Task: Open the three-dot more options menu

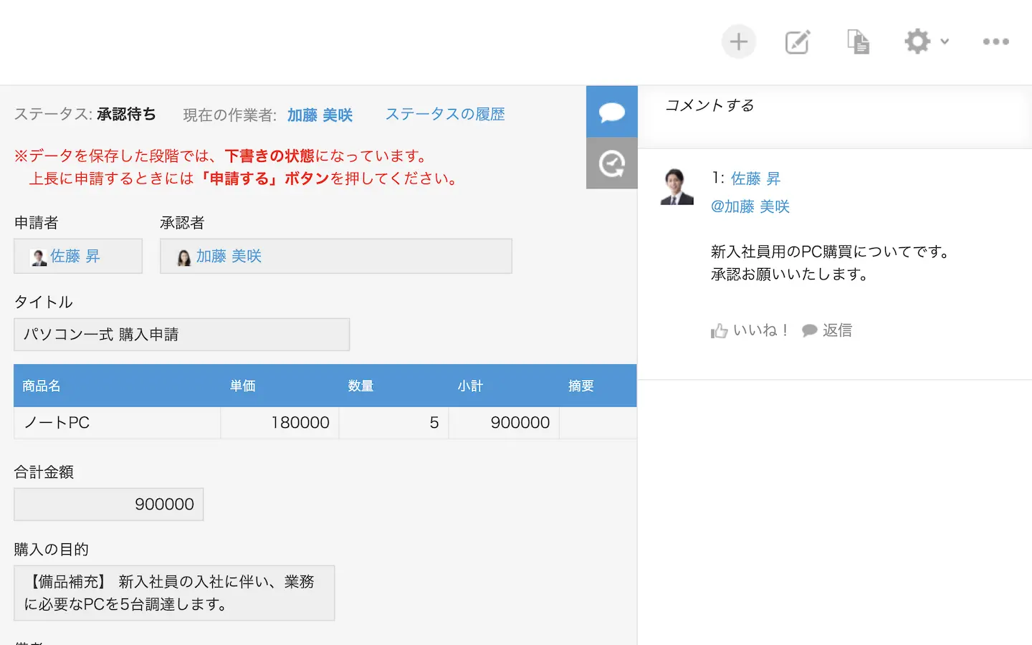Action: pos(995,42)
